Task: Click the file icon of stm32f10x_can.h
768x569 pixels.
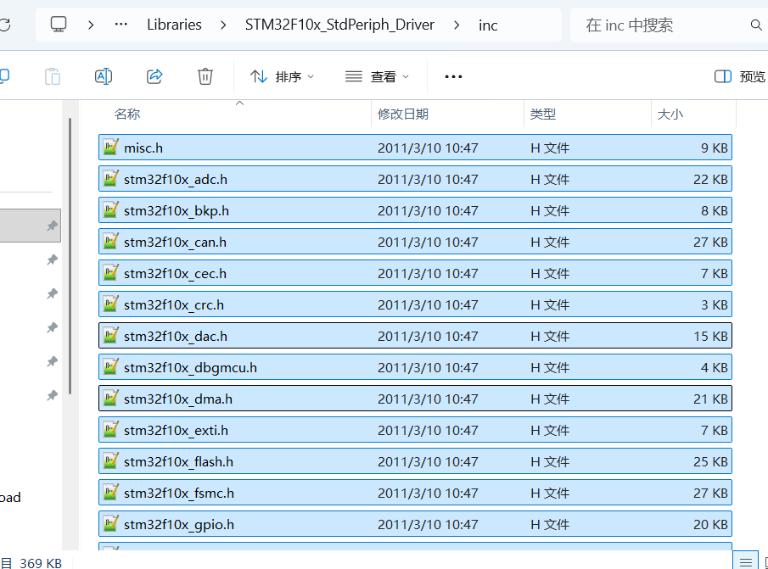Action: tap(110, 241)
